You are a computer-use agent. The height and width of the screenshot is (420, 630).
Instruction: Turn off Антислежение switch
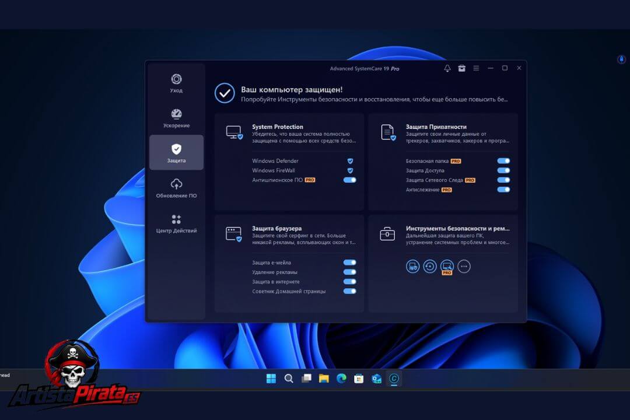pos(503,190)
